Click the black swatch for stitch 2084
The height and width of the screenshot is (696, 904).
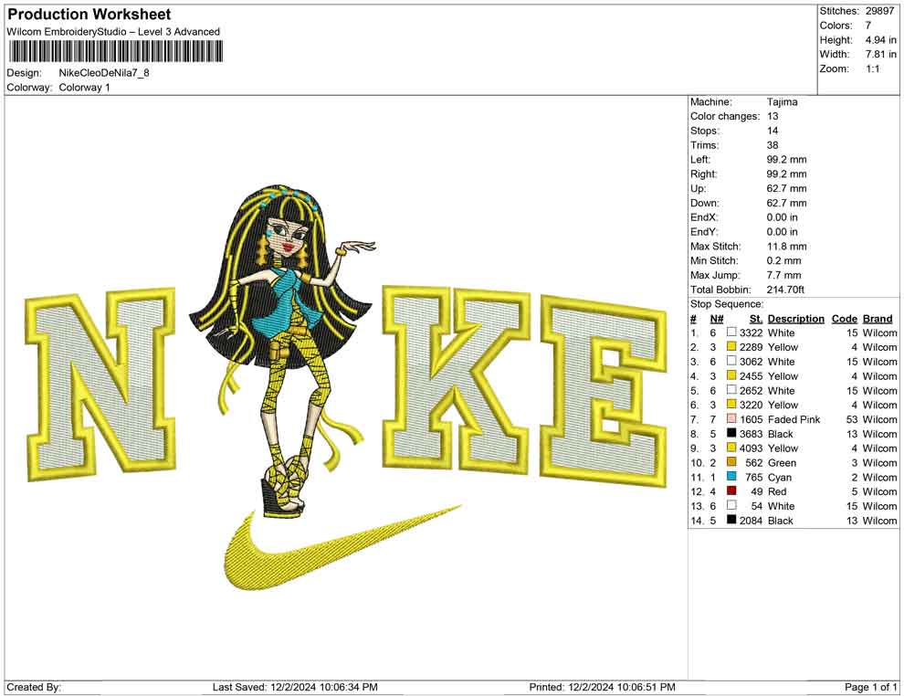coord(731,520)
